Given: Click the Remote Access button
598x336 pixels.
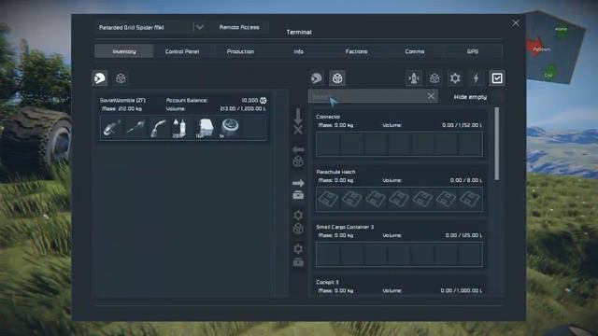Looking at the screenshot, I should [x=239, y=27].
